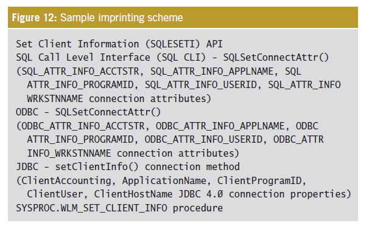
Task: Click the INFO_WRKSTNNAME text
Action: (69, 153)
